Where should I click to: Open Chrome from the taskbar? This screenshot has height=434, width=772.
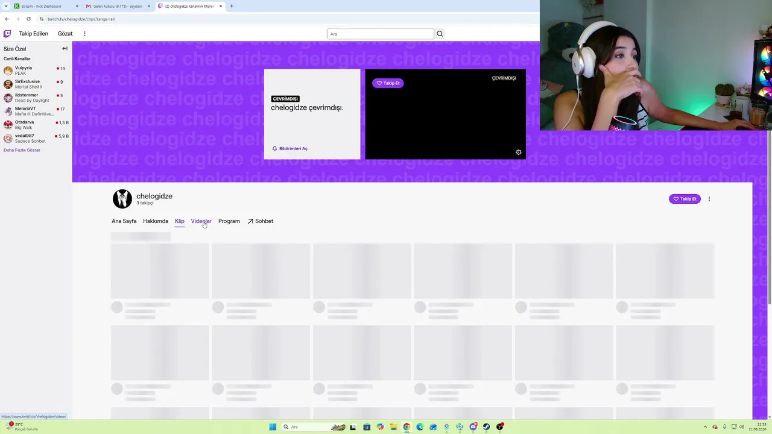point(407,427)
